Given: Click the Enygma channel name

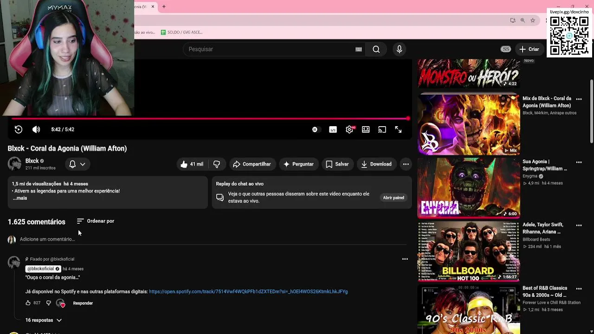Looking at the screenshot, I should (x=530, y=176).
